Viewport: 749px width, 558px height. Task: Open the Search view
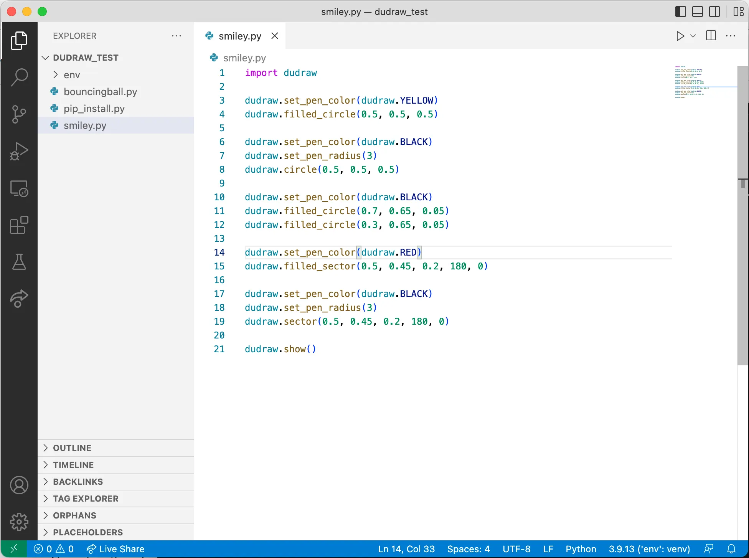pyautogui.click(x=19, y=77)
